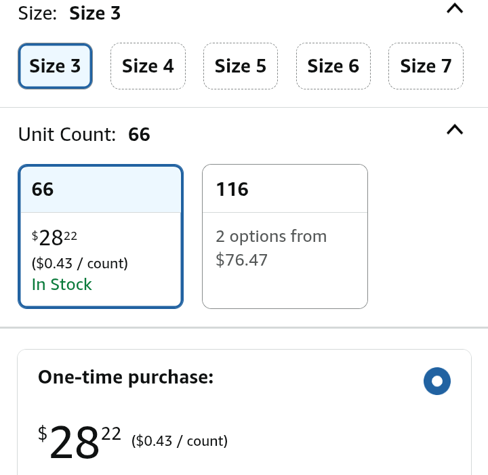The width and height of the screenshot is (488, 475).
Task: Pick Size 5 diaper size
Action: 240,66
